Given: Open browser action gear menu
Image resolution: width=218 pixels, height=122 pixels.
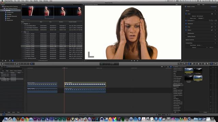Looking at the screenshot, I should pos(6,61).
